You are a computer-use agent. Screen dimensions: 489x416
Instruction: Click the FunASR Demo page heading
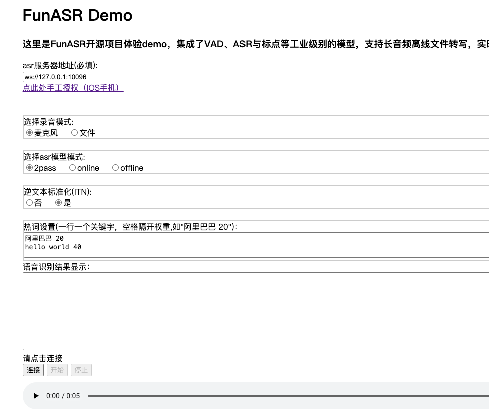77,15
